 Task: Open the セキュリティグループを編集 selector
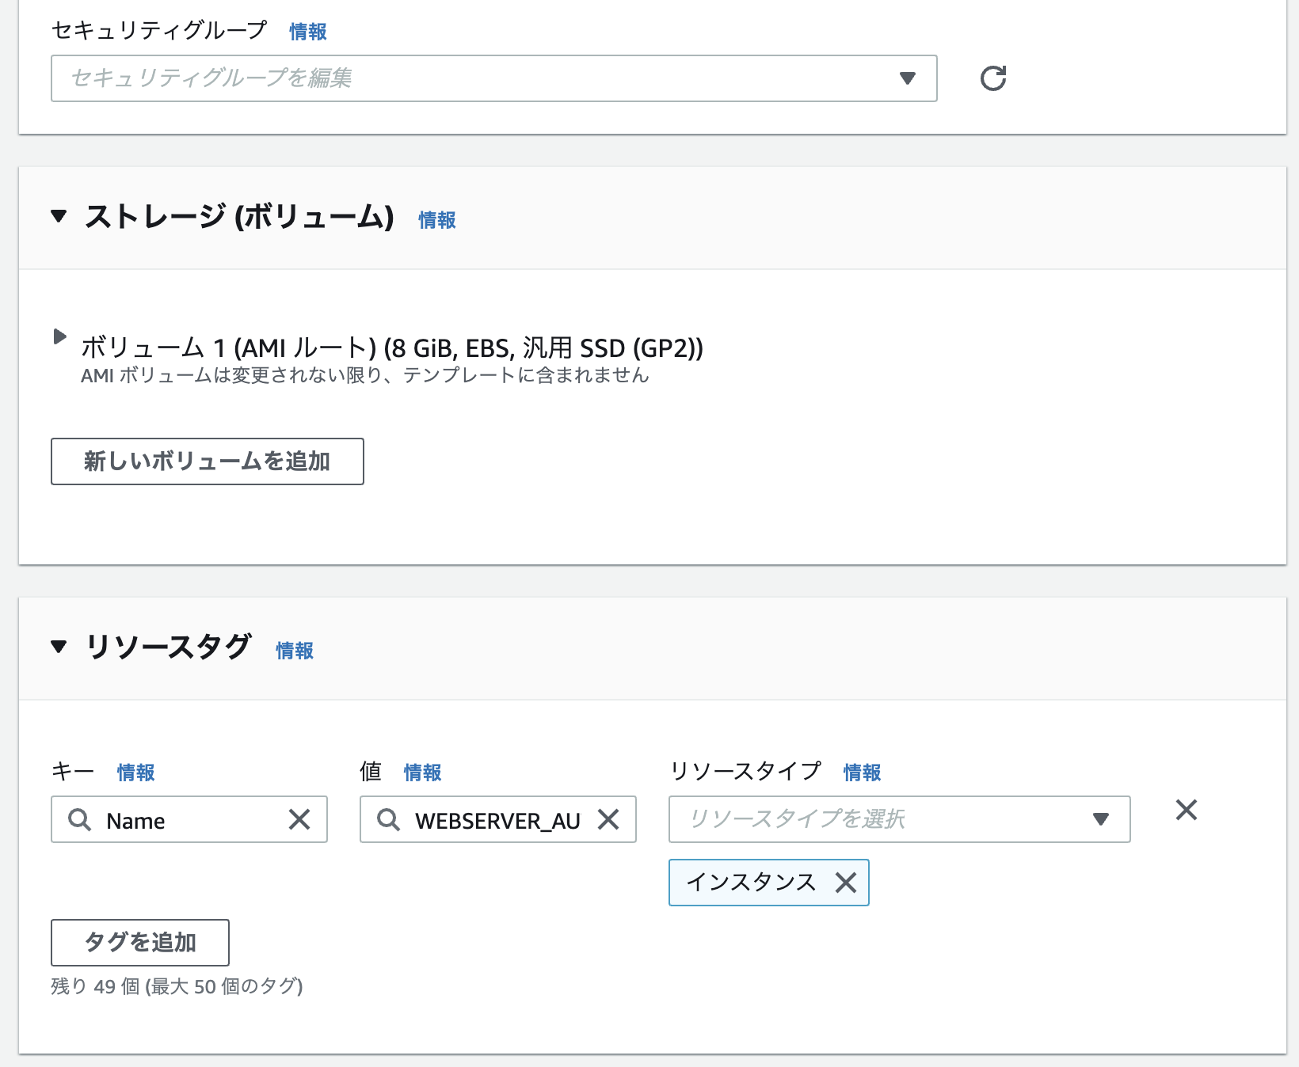(x=475, y=78)
